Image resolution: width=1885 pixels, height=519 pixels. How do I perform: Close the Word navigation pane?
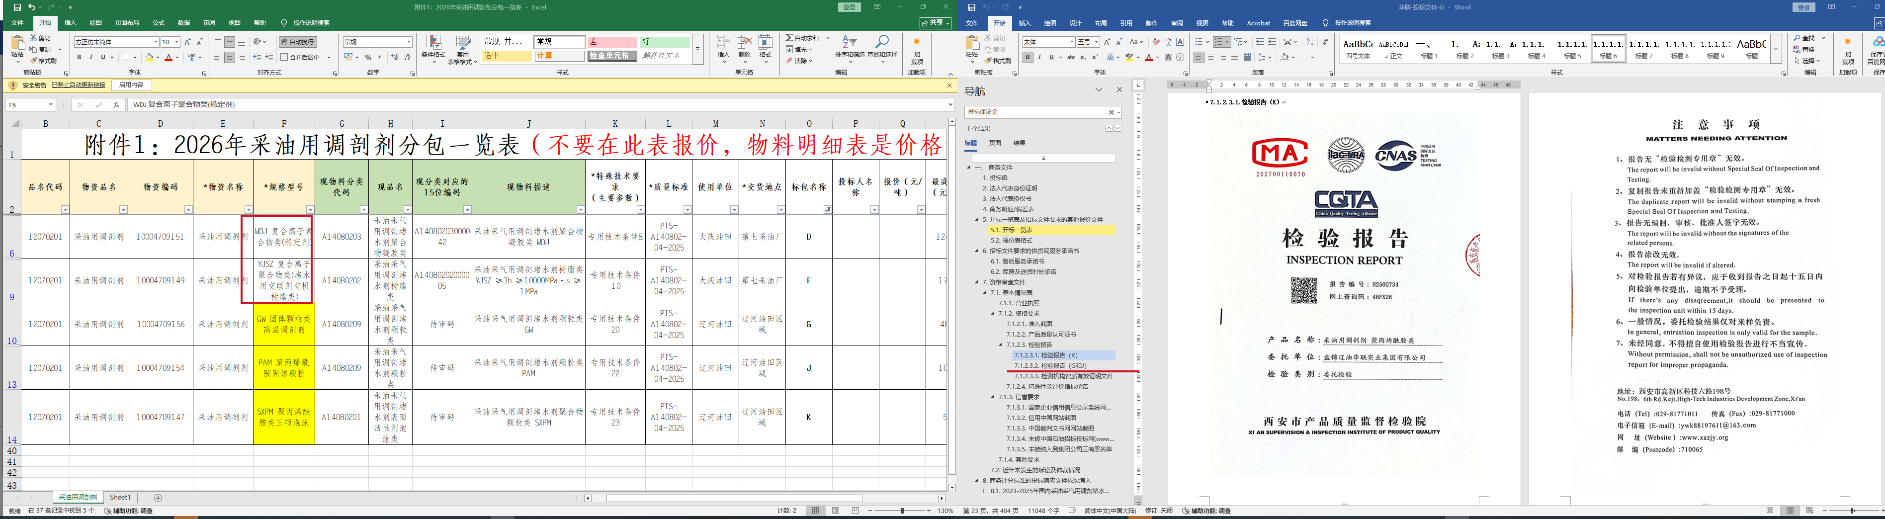pos(1119,90)
